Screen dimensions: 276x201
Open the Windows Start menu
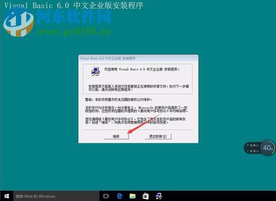7,196
